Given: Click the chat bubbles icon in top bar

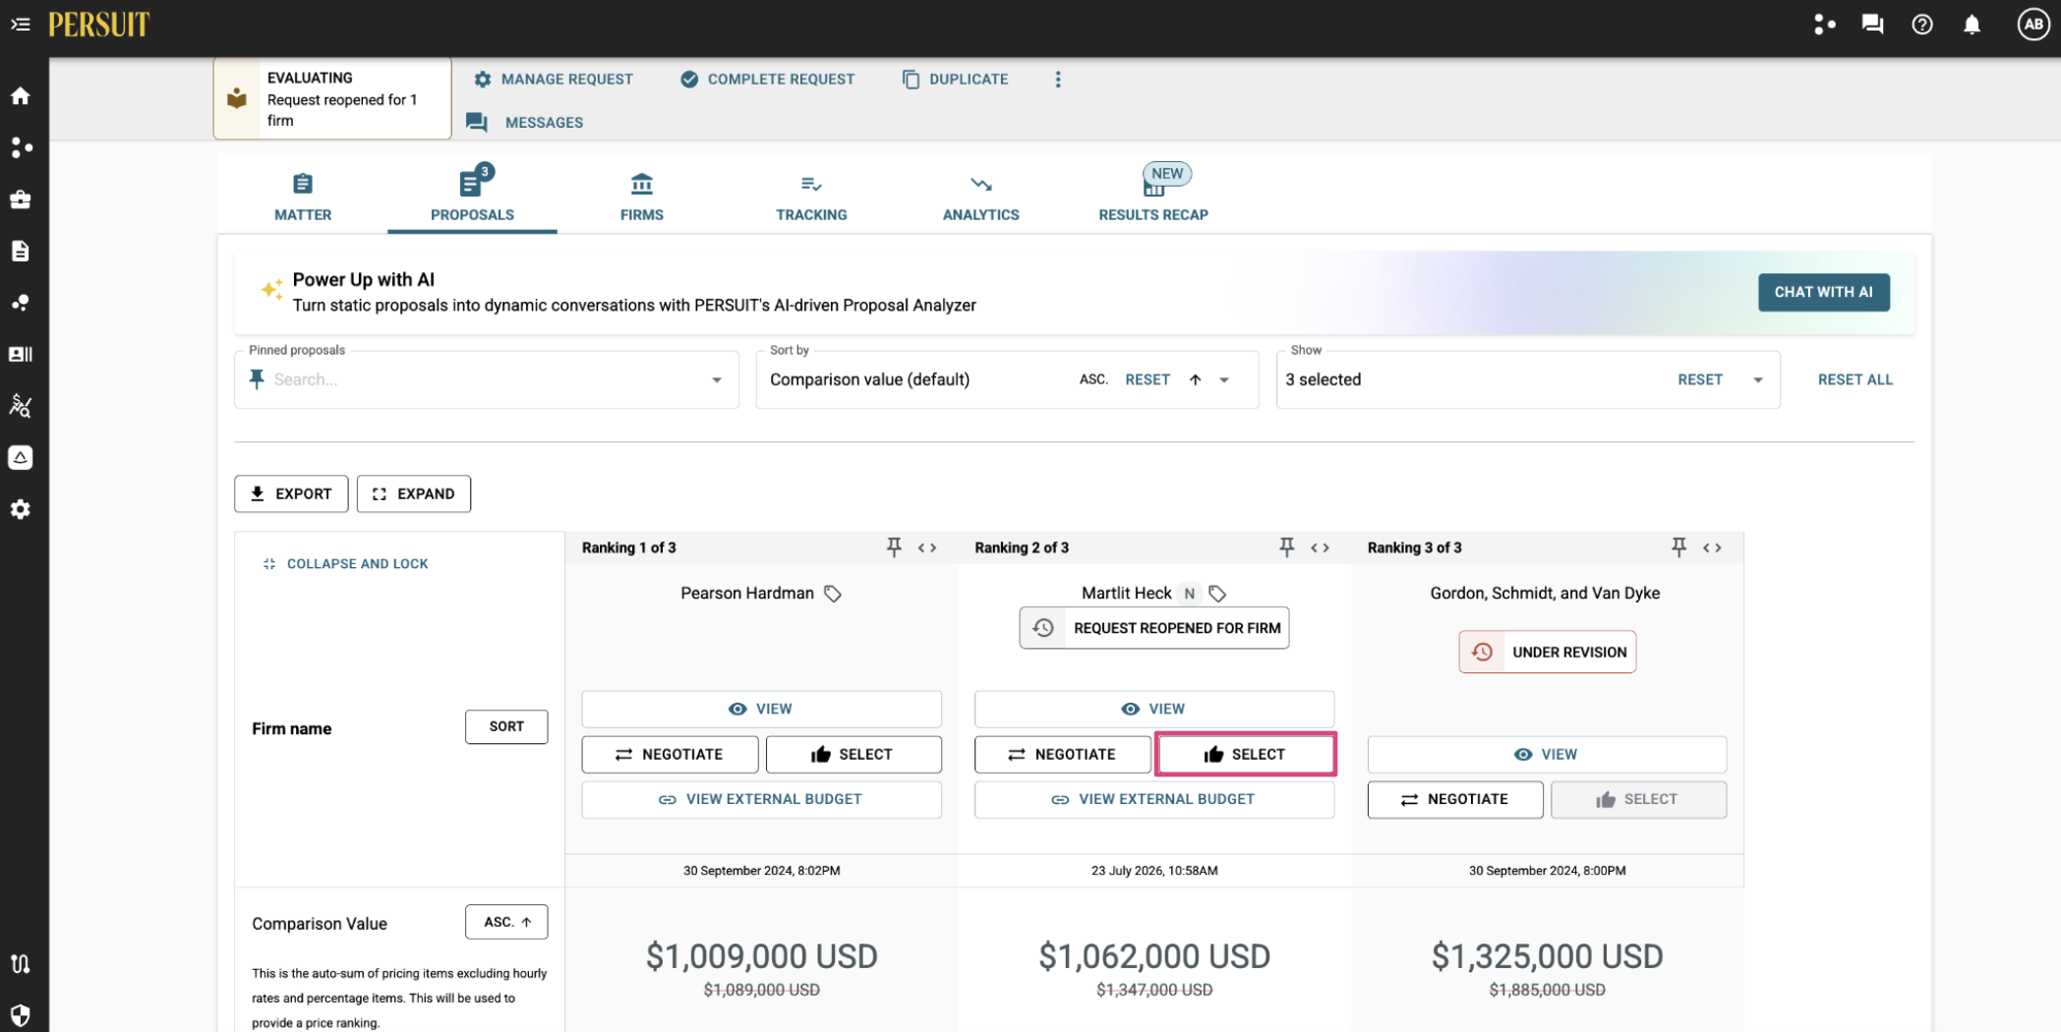Looking at the screenshot, I should 1873,25.
